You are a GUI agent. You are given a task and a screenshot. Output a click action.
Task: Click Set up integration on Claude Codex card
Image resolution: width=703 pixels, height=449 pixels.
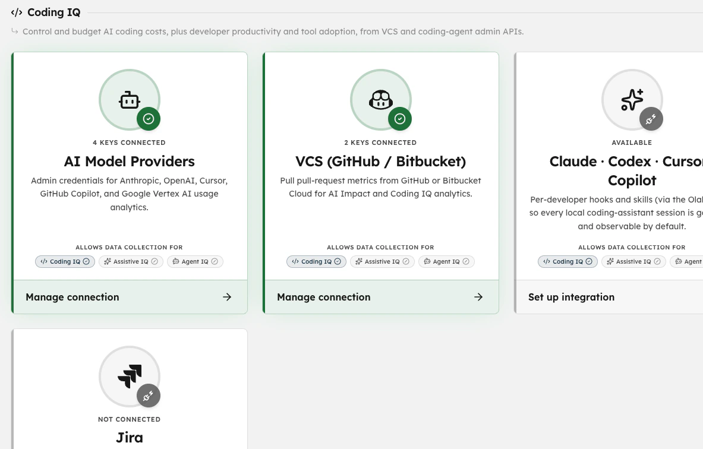(x=610, y=297)
